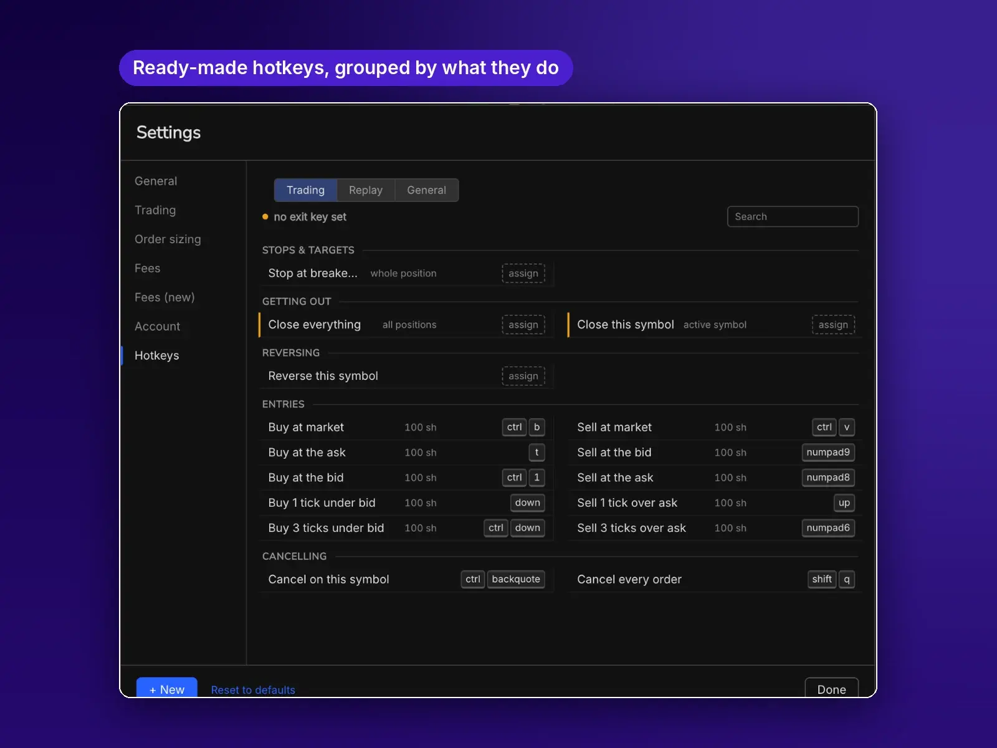The width and height of the screenshot is (997, 748).
Task: Click the Done button
Action: tap(832, 688)
